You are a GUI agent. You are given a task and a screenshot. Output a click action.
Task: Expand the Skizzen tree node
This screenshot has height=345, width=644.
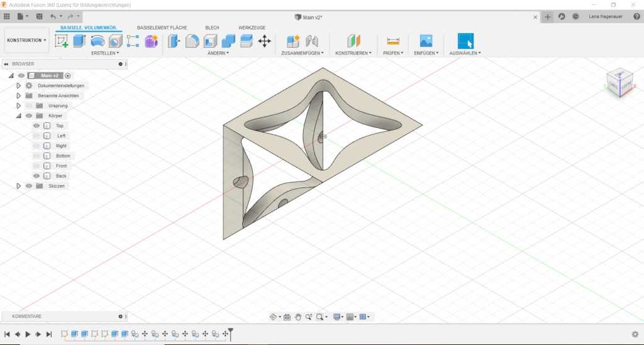18,186
